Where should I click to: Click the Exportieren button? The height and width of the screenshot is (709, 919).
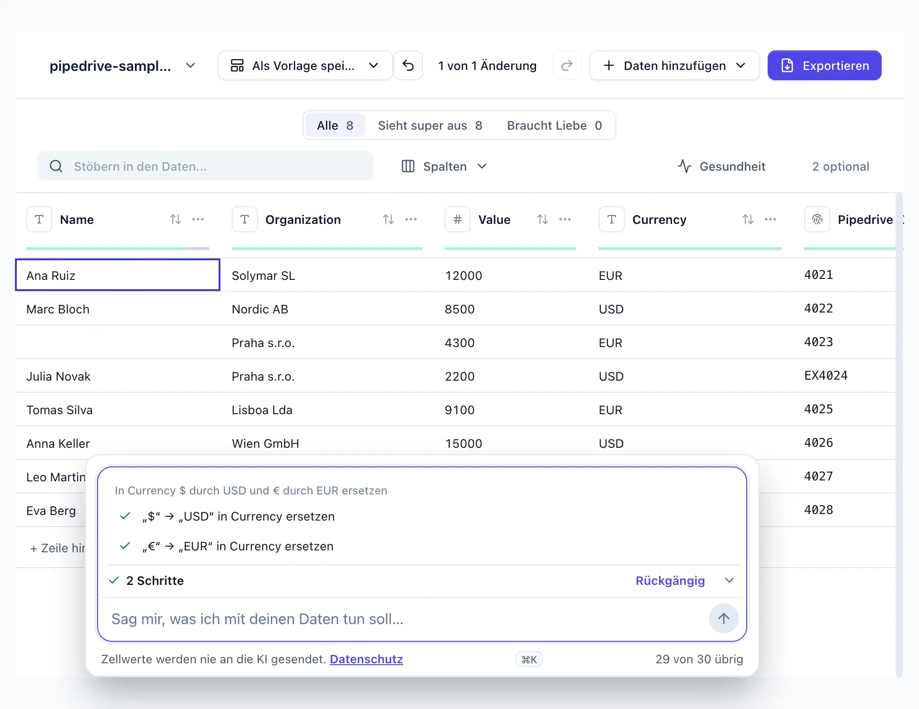pos(824,66)
